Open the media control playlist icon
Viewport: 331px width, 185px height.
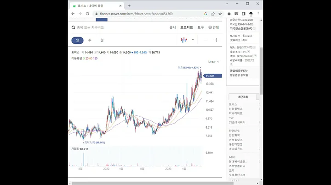coord(236,14)
